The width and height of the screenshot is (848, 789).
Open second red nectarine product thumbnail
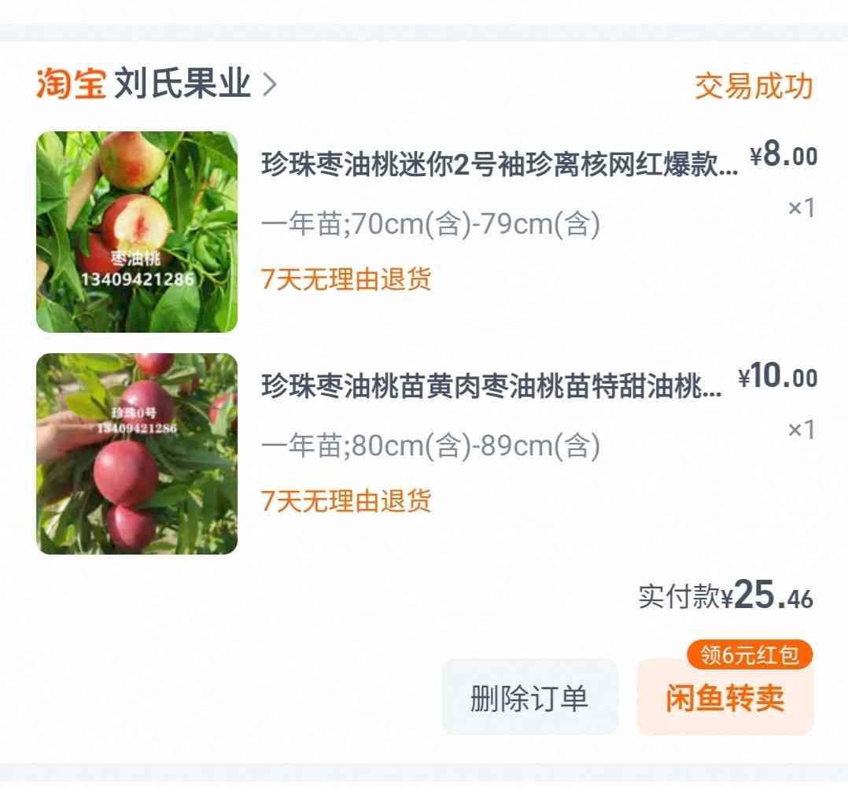(x=137, y=453)
